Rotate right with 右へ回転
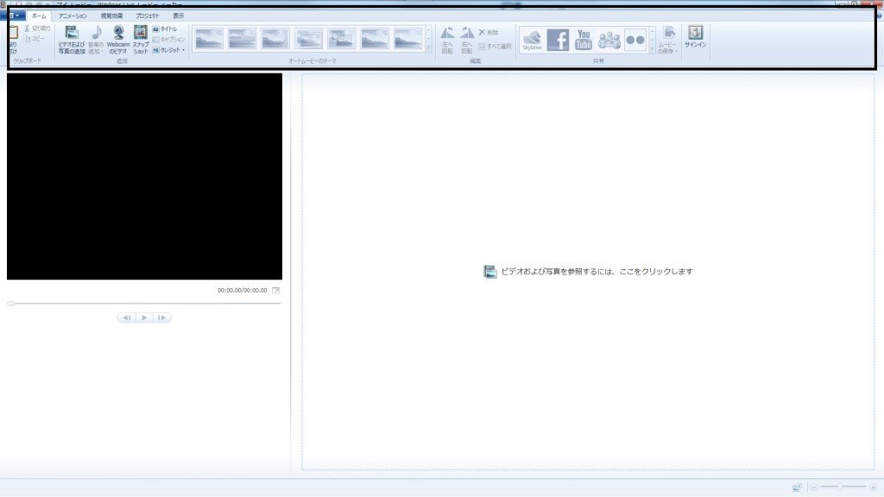Screen dimensions: 884x497 [467, 40]
